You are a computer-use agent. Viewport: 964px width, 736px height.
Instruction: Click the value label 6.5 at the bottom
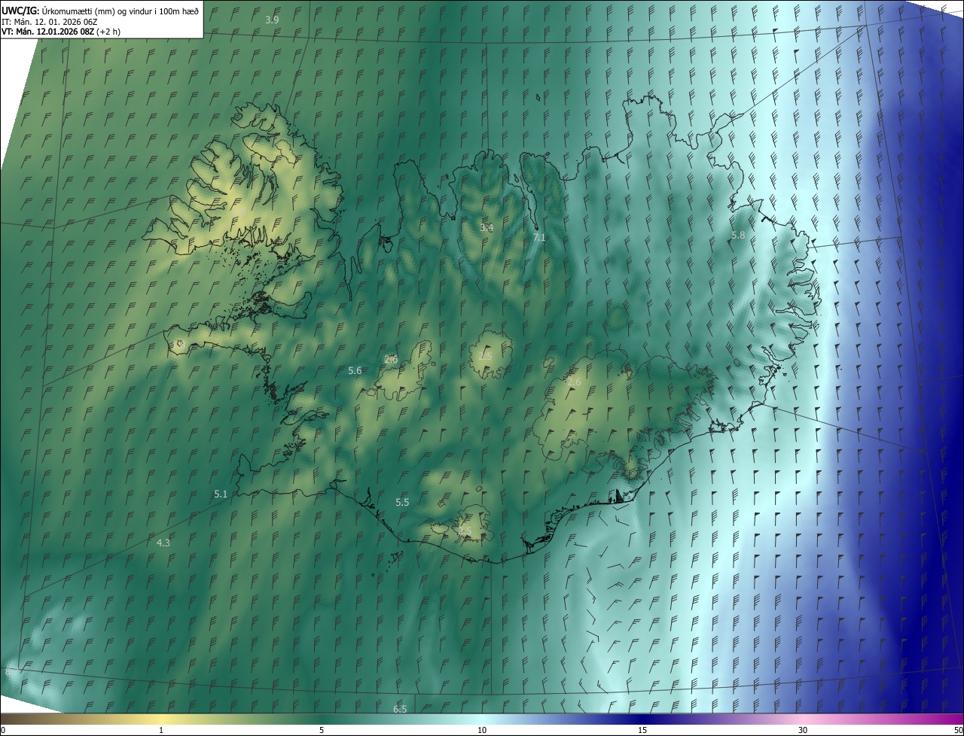(400, 709)
